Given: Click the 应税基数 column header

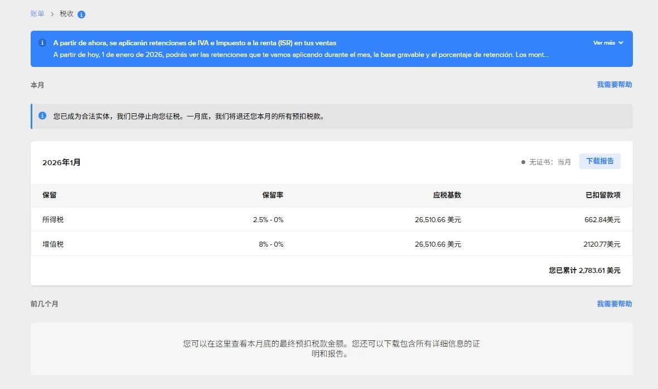Looking at the screenshot, I should pos(447,195).
